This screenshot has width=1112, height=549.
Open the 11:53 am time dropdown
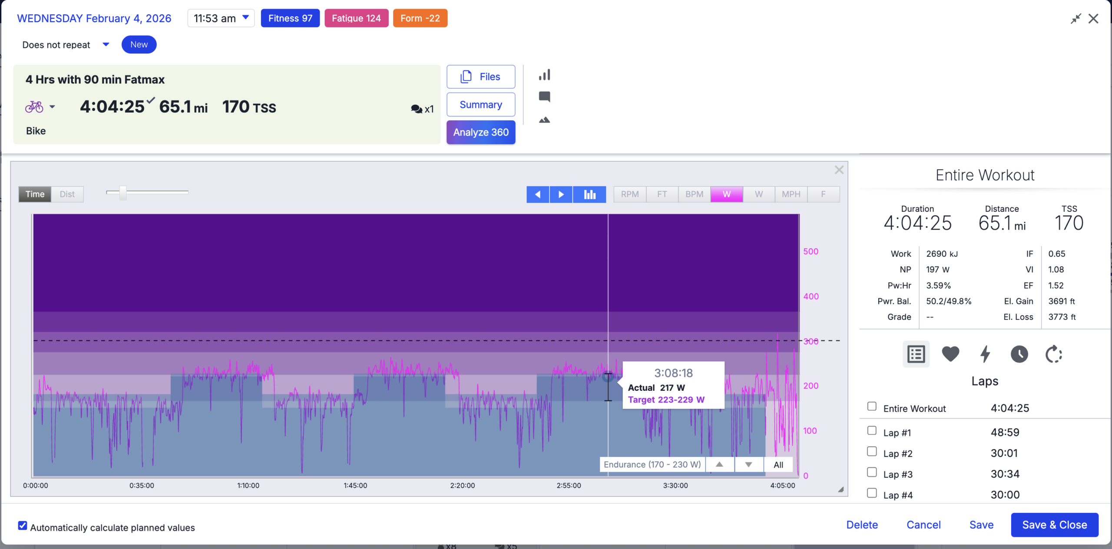click(221, 18)
